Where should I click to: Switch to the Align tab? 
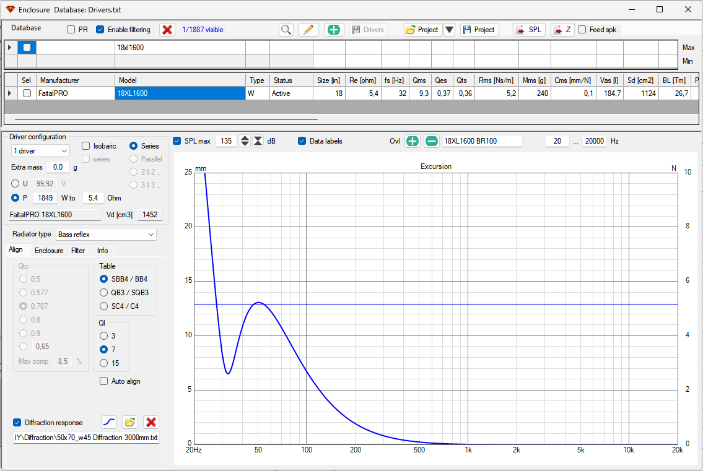[15, 249]
